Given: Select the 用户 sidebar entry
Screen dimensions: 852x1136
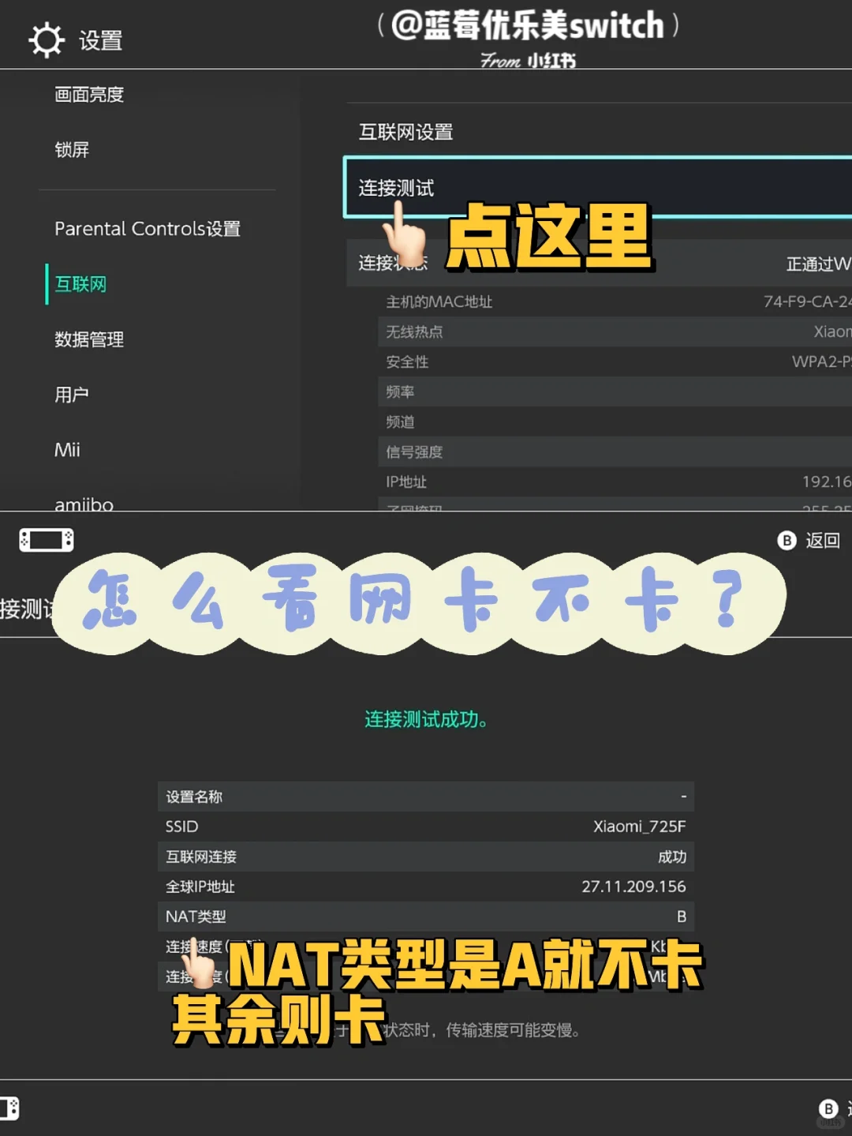Looking at the screenshot, I should click(x=72, y=394).
